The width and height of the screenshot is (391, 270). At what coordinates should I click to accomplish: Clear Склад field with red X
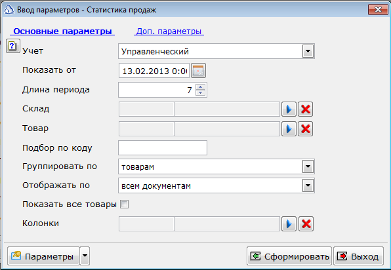point(306,109)
